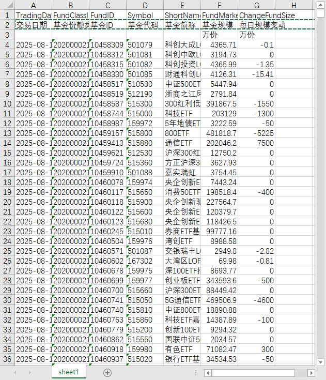This screenshot has width=326, height=380.
Task: Select column D header
Action: [145, 5]
